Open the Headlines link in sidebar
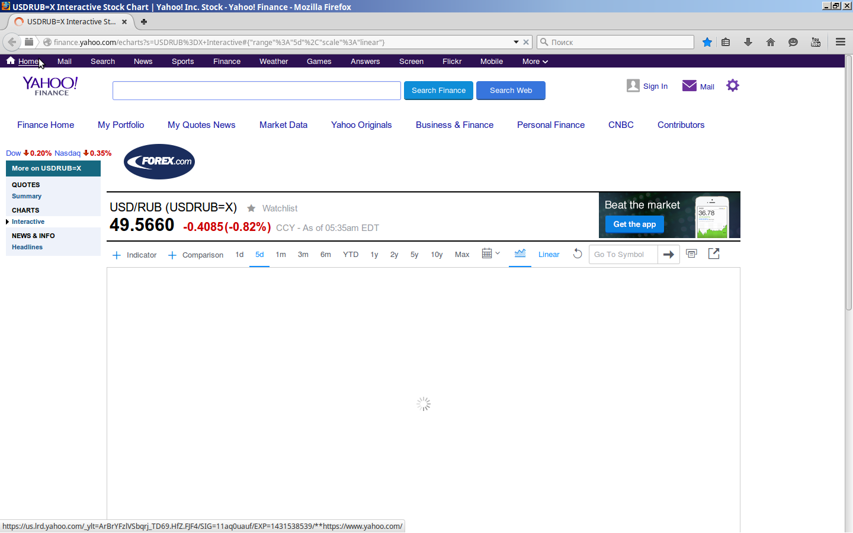Screen dimensions: 853x533 click(27, 247)
